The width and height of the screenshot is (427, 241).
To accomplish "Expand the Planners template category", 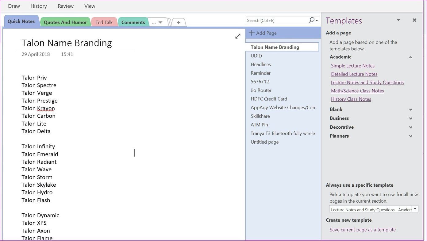I will (411, 136).
